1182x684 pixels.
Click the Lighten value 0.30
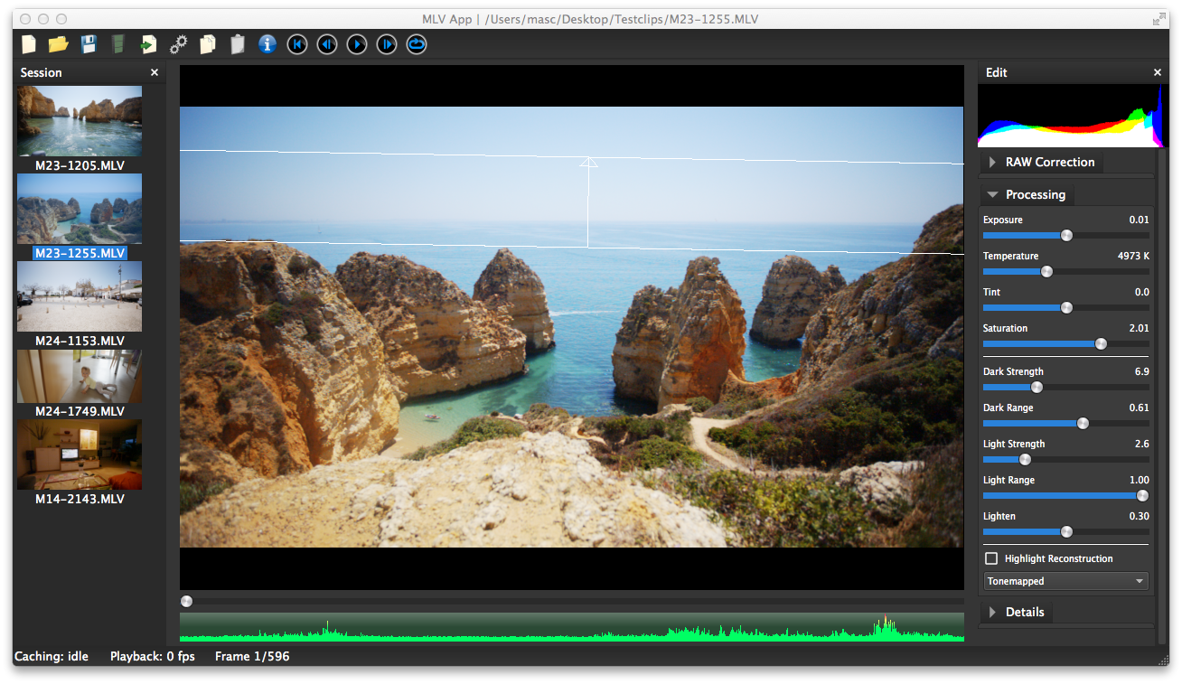[x=1139, y=516]
